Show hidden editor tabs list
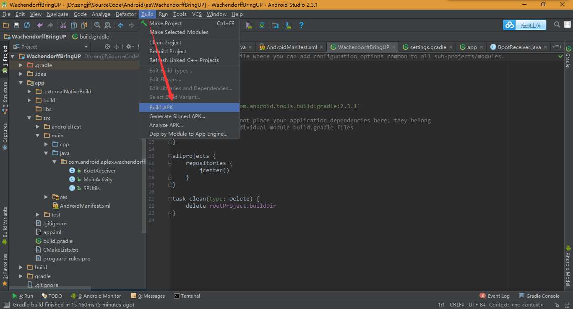The image size is (573, 309). (x=557, y=47)
